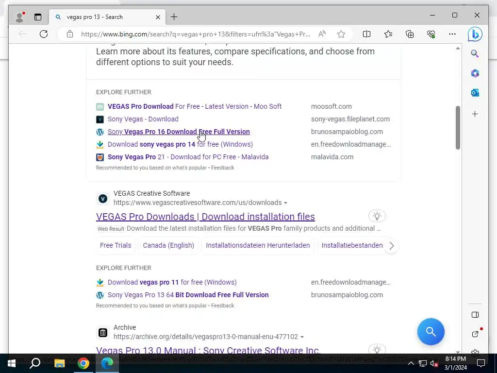This screenshot has height=373, width=497.
Task: Open Settings and more ellipsis menu
Action: click(x=452, y=34)
